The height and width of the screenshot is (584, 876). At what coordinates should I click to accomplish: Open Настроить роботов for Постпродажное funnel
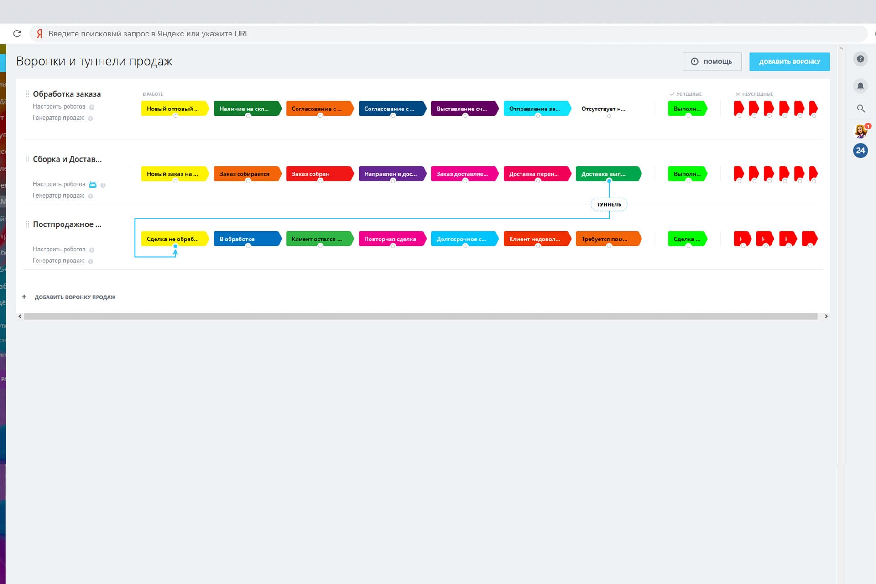(59, 250)
